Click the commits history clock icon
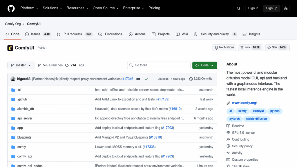The height and width of the screenshot is (167, 297). point(191,79)
